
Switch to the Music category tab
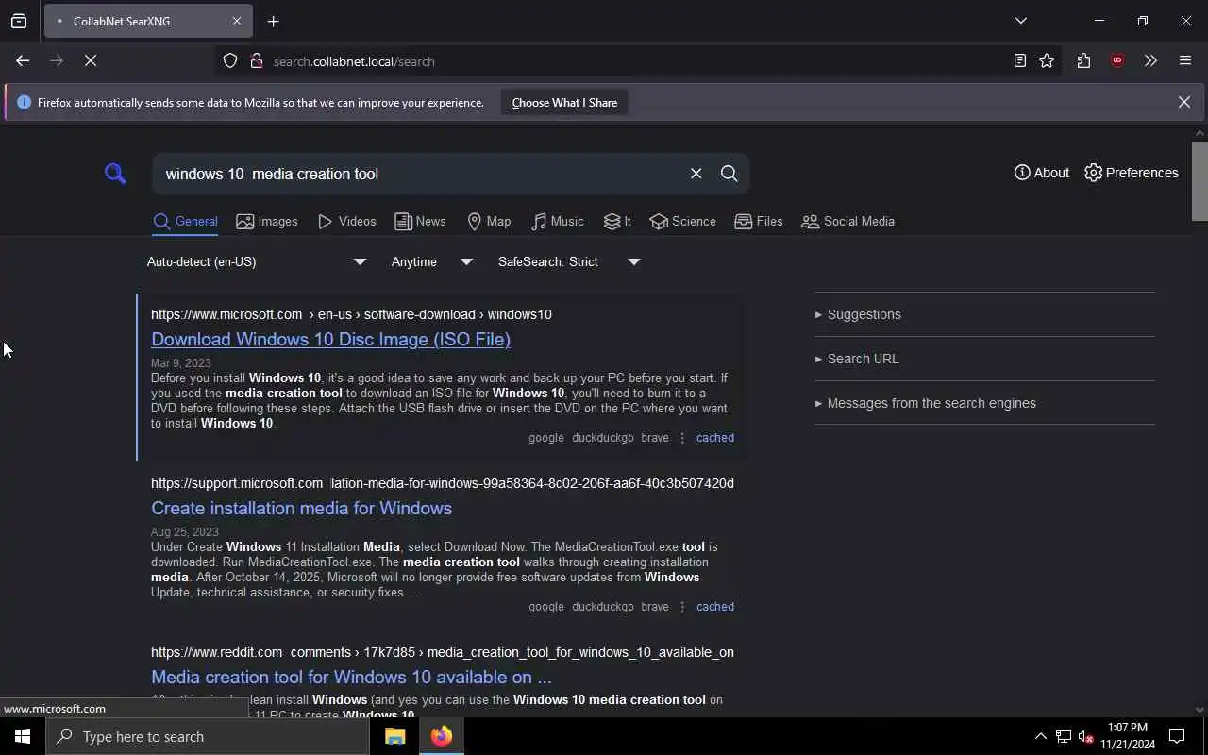(x=557, y=221)
